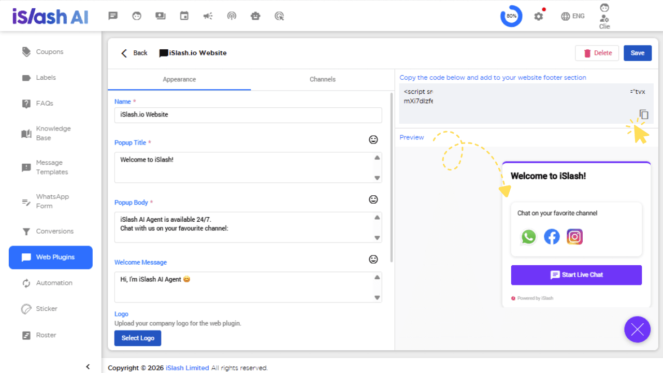Screen dimensions: 663x373
Task: Edit the Name input field
Action: point(248,115)
